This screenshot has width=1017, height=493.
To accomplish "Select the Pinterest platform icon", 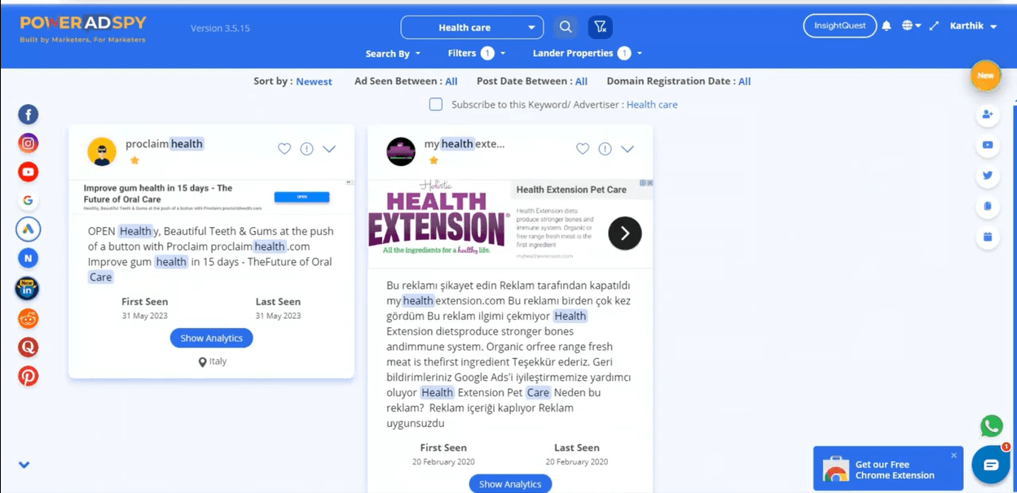I will 29,376.
